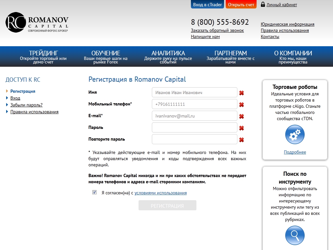Viewport: 333px width, 250px height.
Task: Click Заказать обратный звонок link
Action: click(217, 30)
